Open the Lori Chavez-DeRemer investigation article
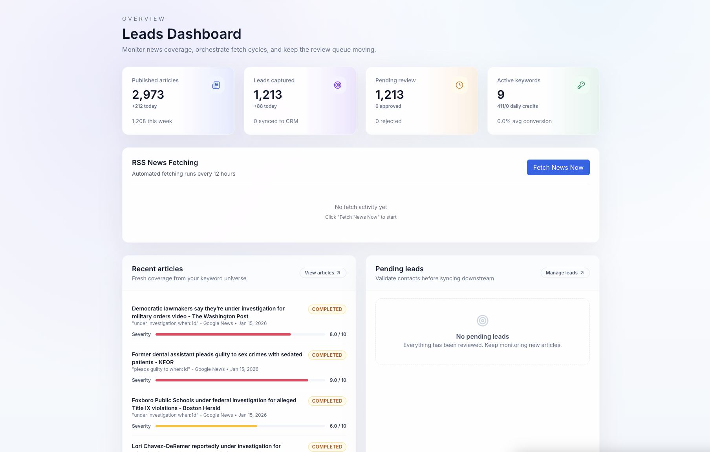 coord(206,446)
